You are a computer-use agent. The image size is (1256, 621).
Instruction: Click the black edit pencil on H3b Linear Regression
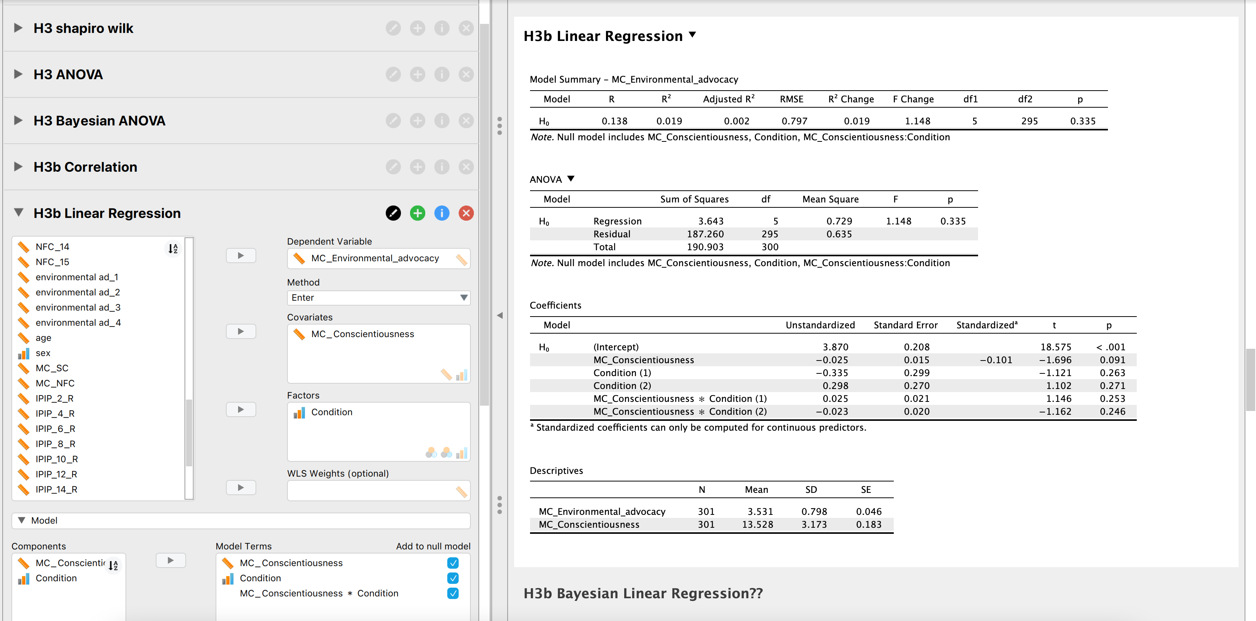tap(393, 213)
